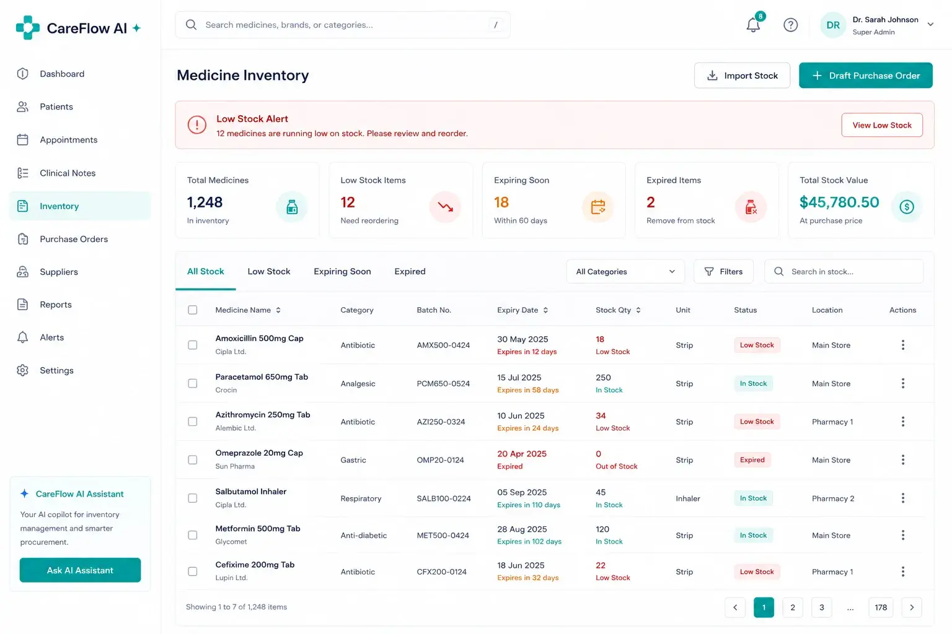Switch to the Low Stock tab
Viewport: 952px width, 634px height.
(269, 272)
